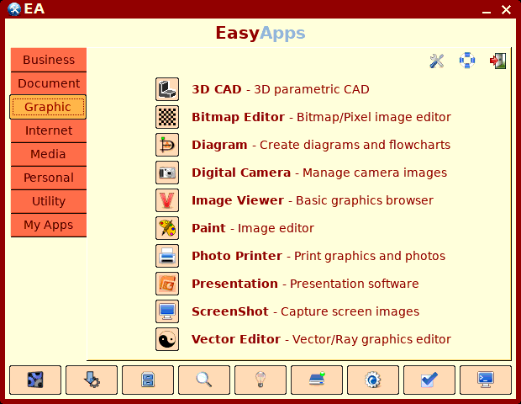This screenshot has height=404, width=521.
Task: Switch to the Business category tab
Action: (49, 60)
